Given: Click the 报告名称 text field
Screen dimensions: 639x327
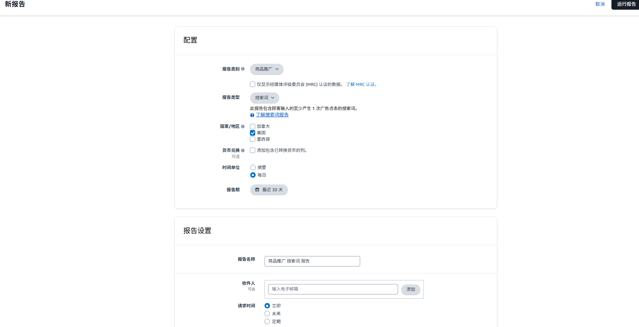Looking at the screenshot, I should coord(312,261).
